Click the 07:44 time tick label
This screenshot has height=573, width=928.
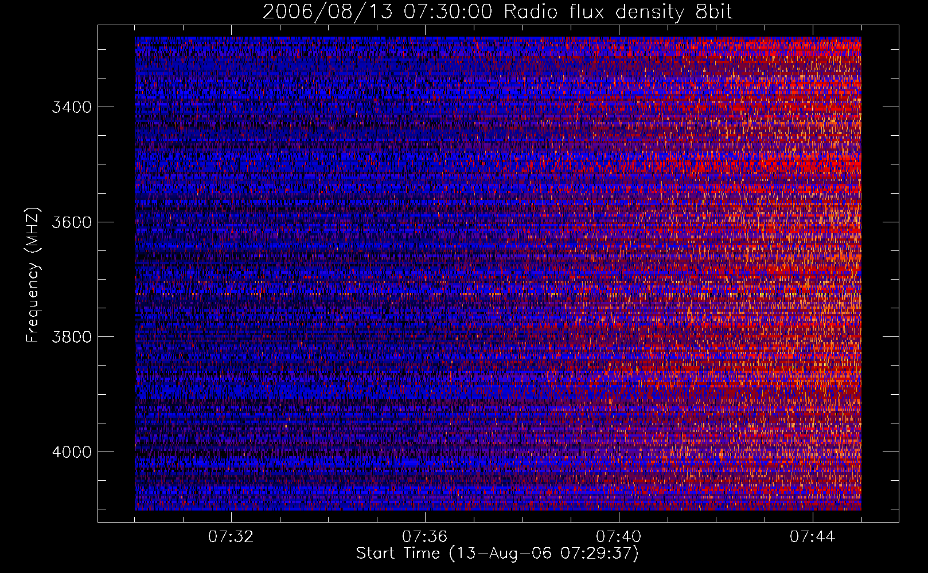(x=813, y=537)
